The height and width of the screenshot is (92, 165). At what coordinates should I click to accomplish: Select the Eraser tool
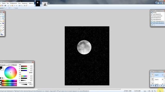pos(3,26)
